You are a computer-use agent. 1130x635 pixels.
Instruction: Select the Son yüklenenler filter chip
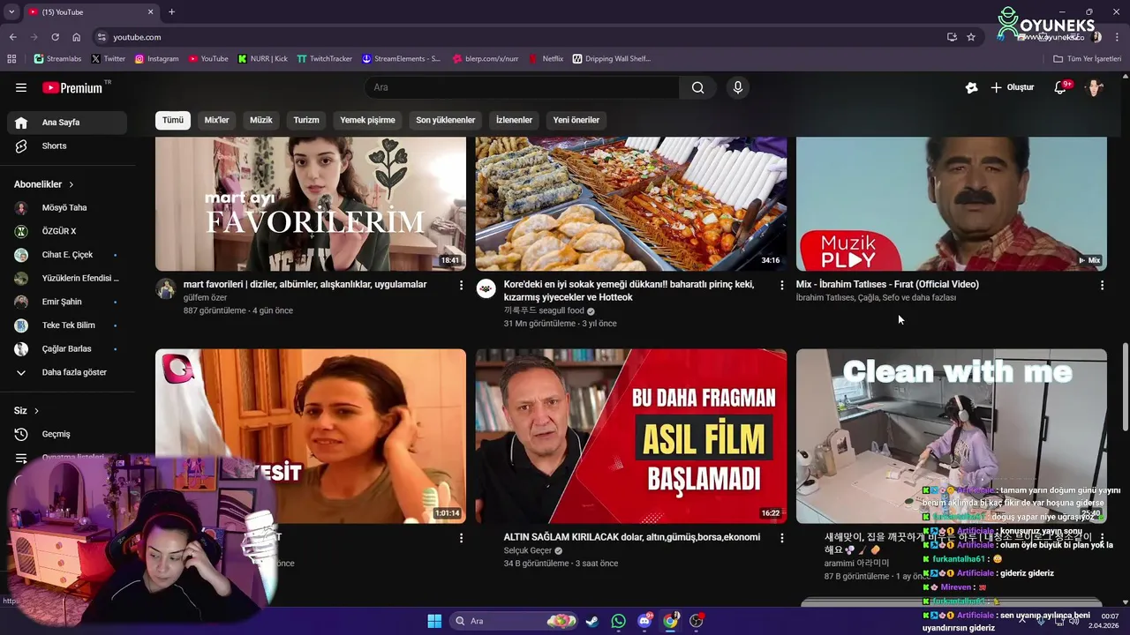point(446,120)
